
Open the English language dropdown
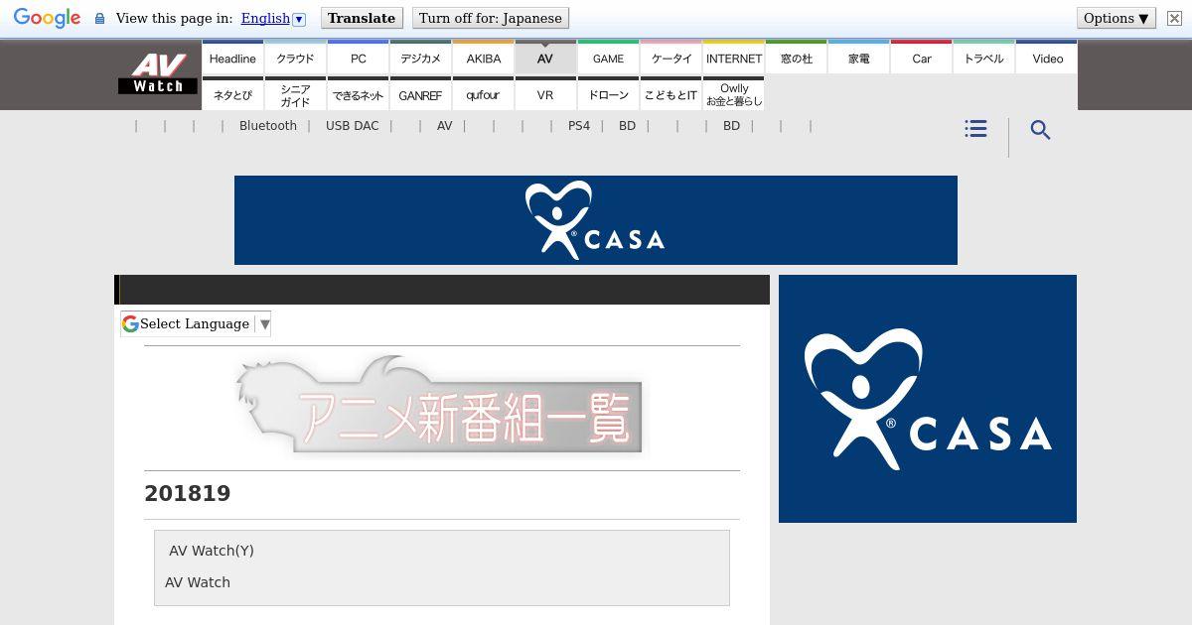pos(273,18)
